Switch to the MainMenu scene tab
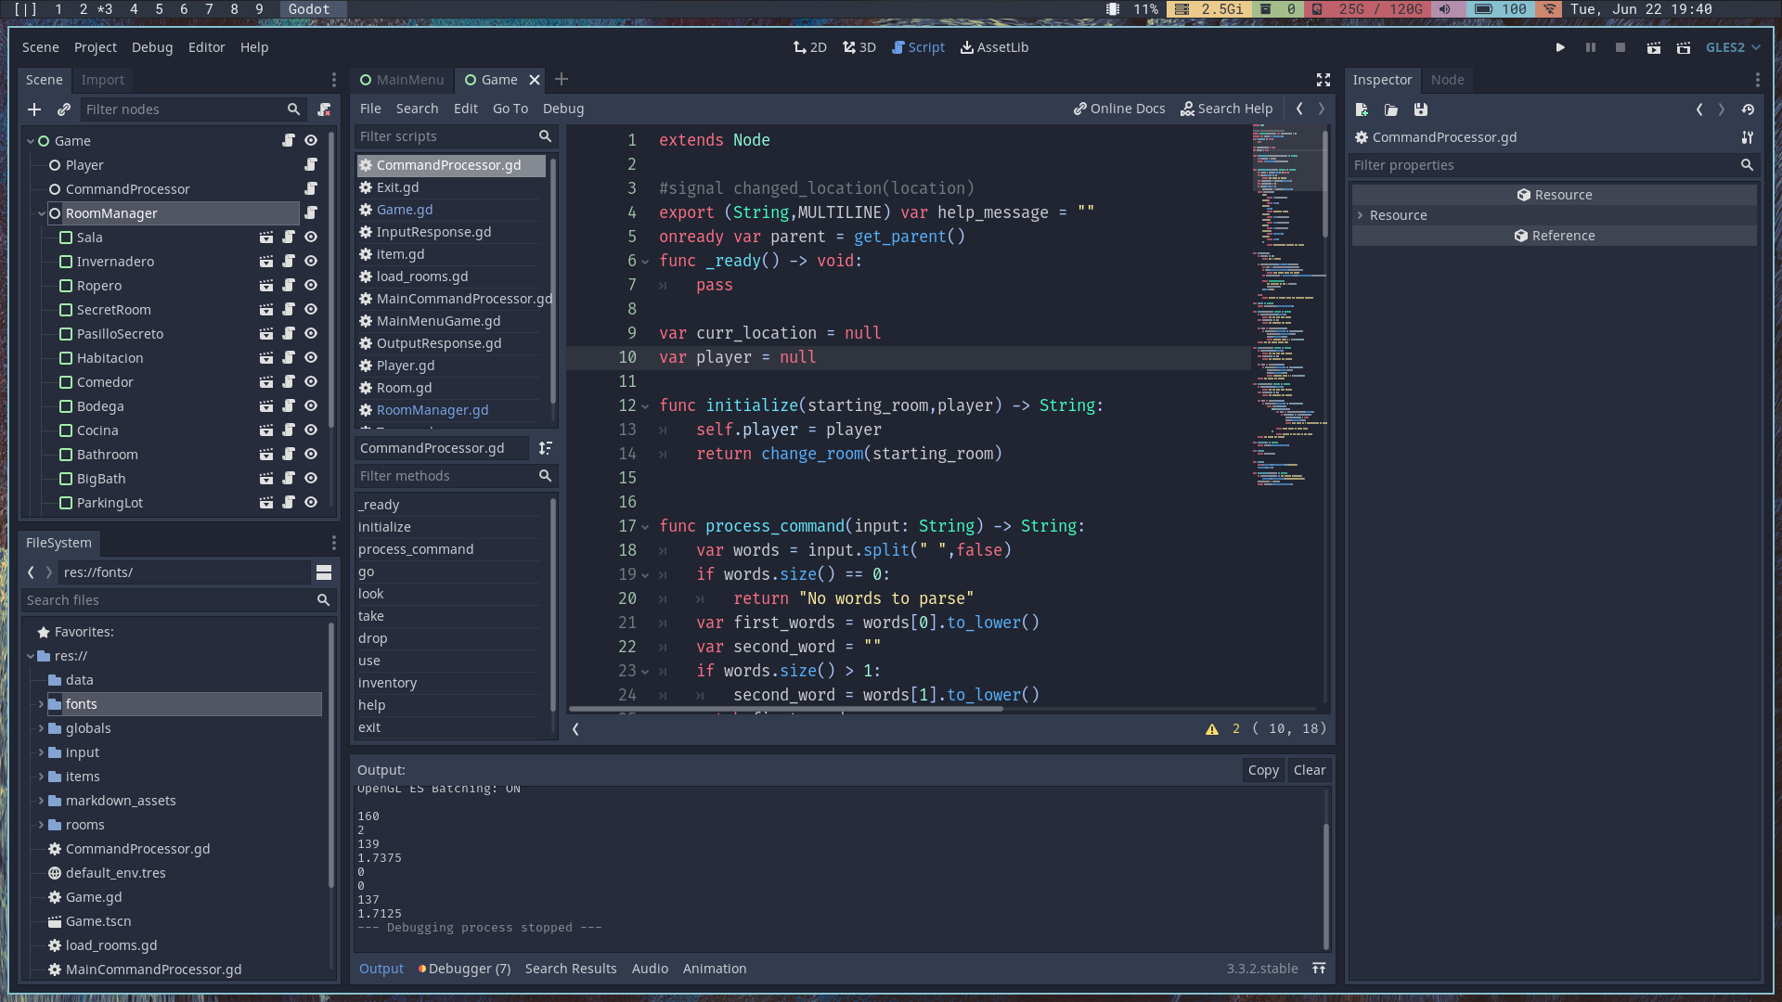The height and width of the screenshot is (1002, 1782). 402,80
